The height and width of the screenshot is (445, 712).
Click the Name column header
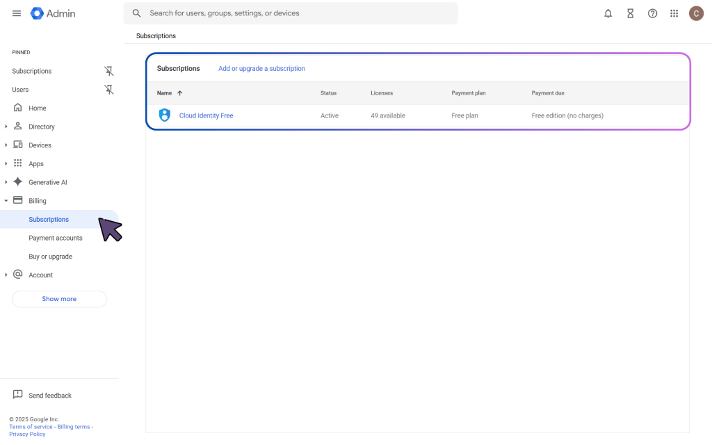[164, 93]
